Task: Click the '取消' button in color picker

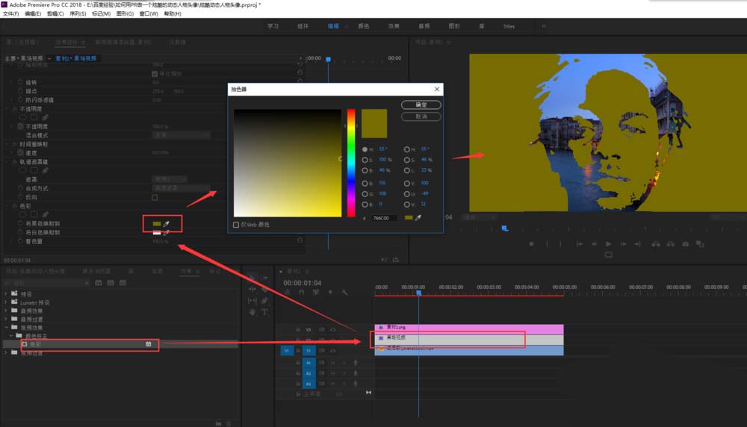Action: coord(421,116)
